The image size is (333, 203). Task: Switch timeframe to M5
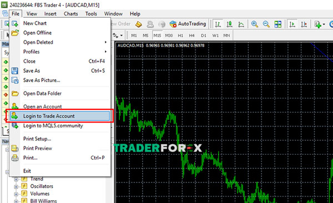[x=145, y=35]
